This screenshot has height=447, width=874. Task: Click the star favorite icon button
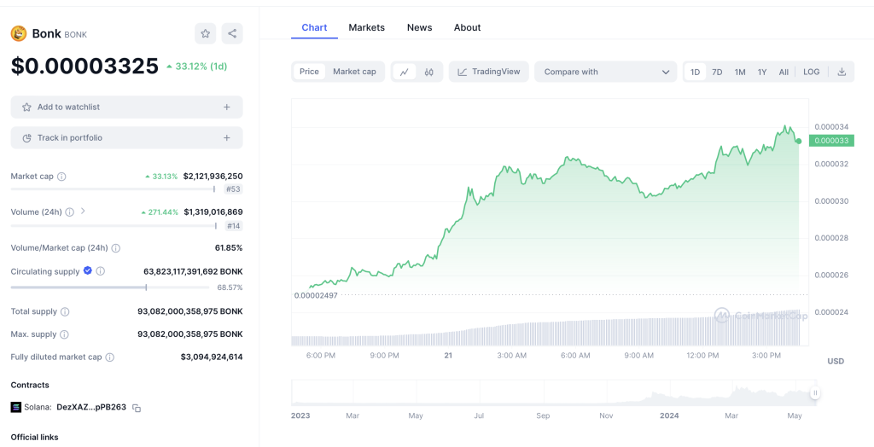205,33
